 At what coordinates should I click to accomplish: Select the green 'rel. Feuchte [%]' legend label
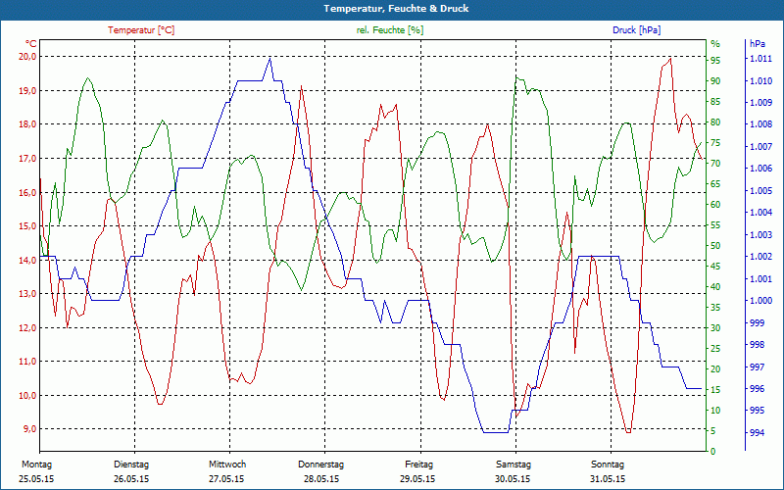coord(390,30)
